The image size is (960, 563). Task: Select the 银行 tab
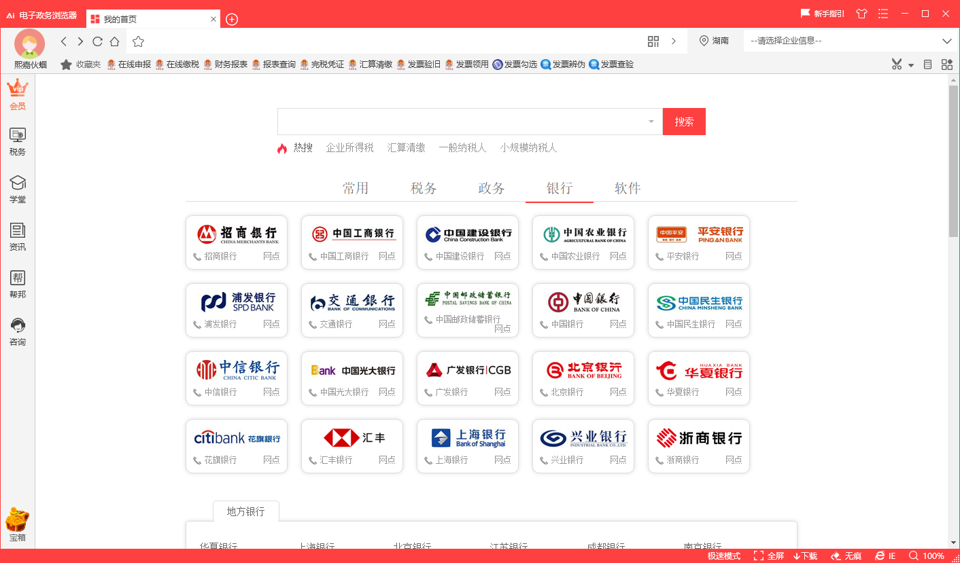coord(560,188)
